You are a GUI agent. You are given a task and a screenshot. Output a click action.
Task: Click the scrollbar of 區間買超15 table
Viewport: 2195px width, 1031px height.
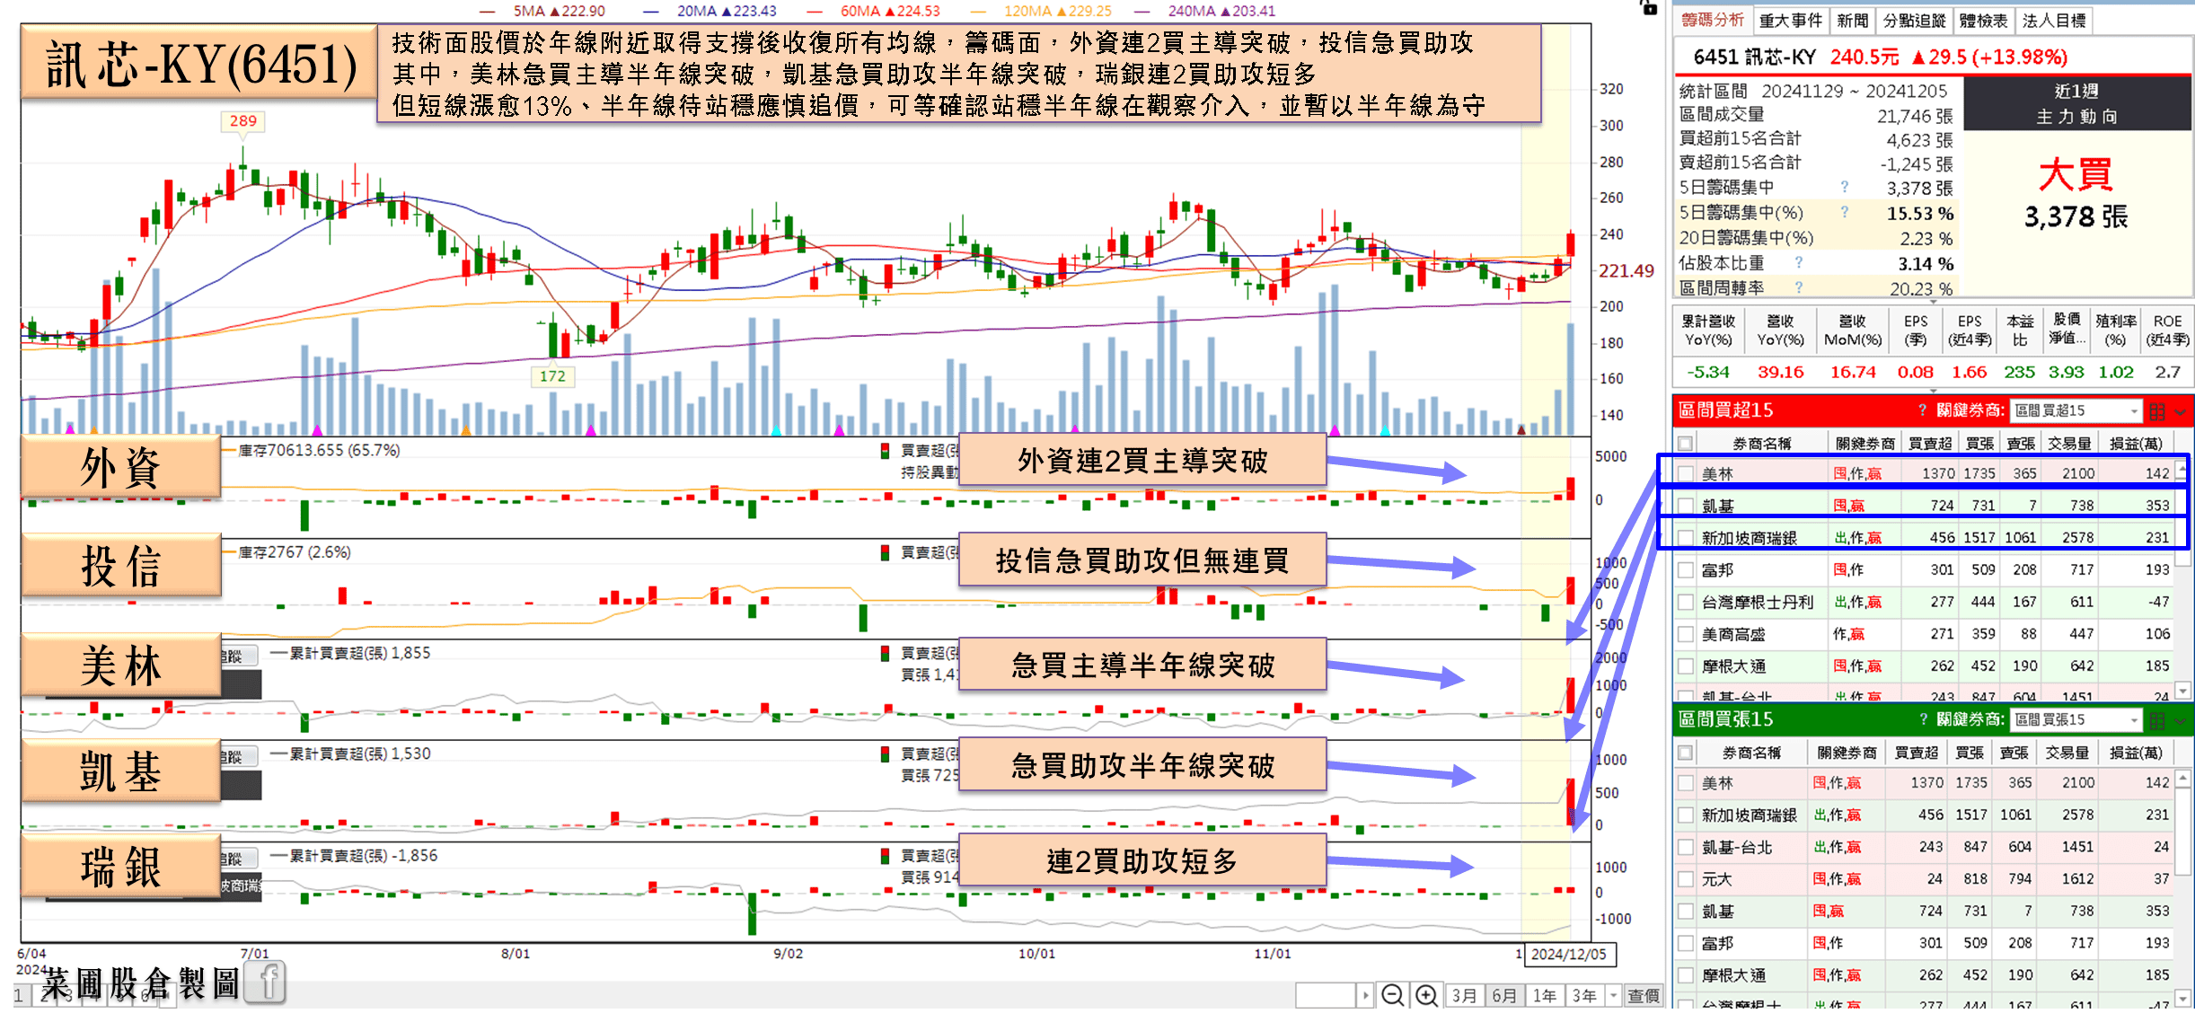click(2182, 521)
